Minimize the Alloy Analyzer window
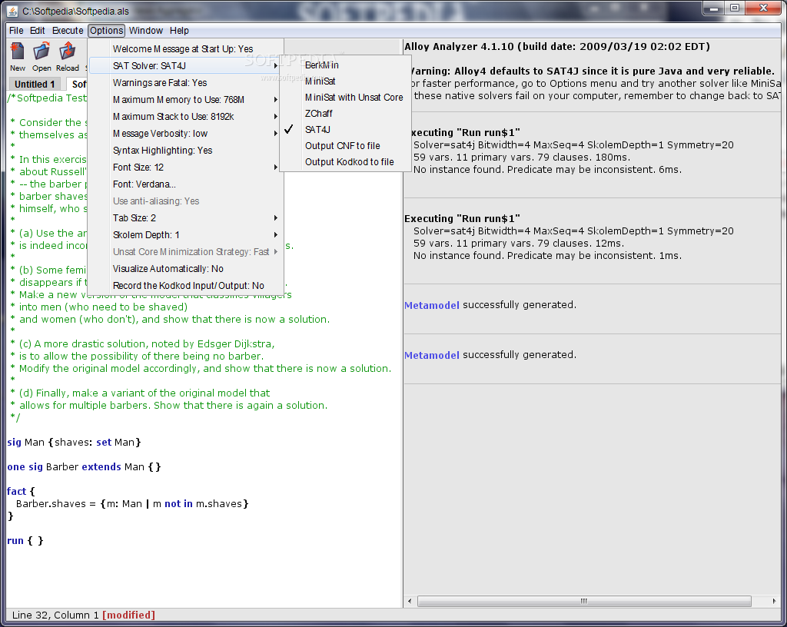787x627 pixels. click(714, 8)
